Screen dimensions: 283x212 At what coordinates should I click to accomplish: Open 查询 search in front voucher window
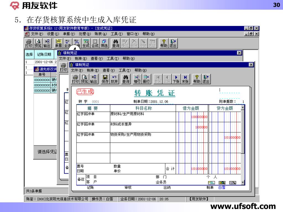[x=126, y=79]
